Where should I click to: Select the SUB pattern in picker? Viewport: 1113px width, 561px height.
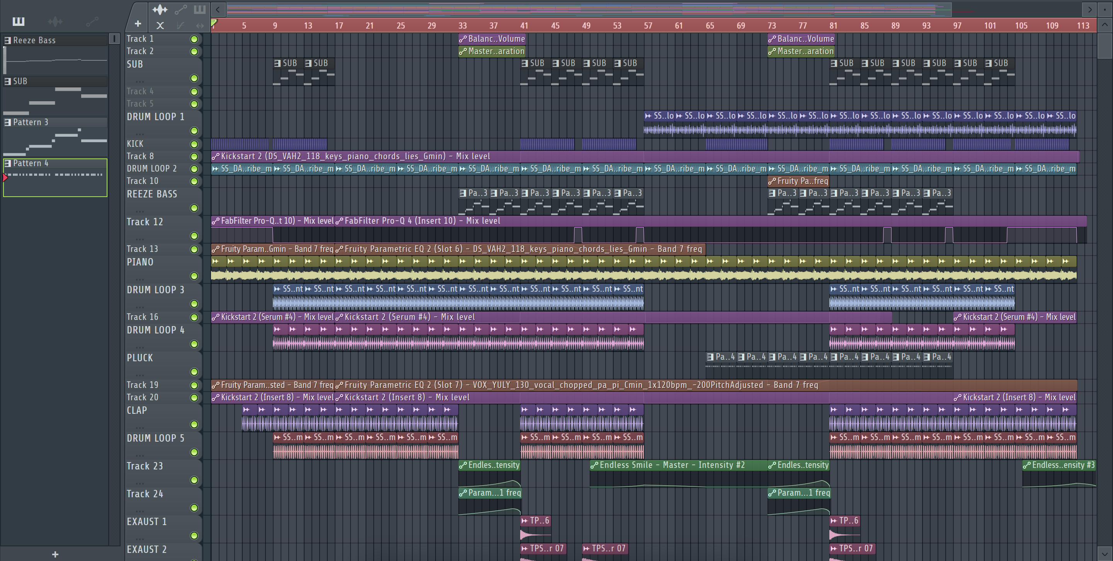tap(55, 95)
